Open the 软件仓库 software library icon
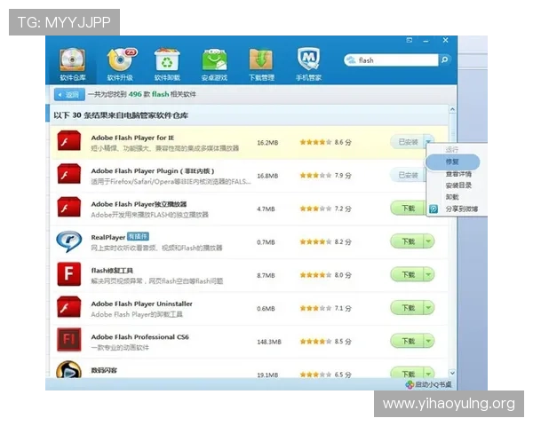The height and width of the screenshot is (426, 533). [73, 61]
